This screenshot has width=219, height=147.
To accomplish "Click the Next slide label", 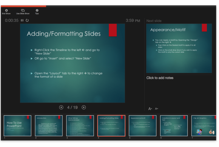I will 154,21.
